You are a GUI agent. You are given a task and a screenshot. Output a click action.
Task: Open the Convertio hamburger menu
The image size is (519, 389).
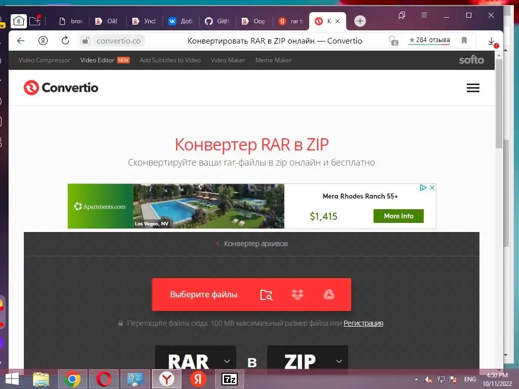coord(473,88)
